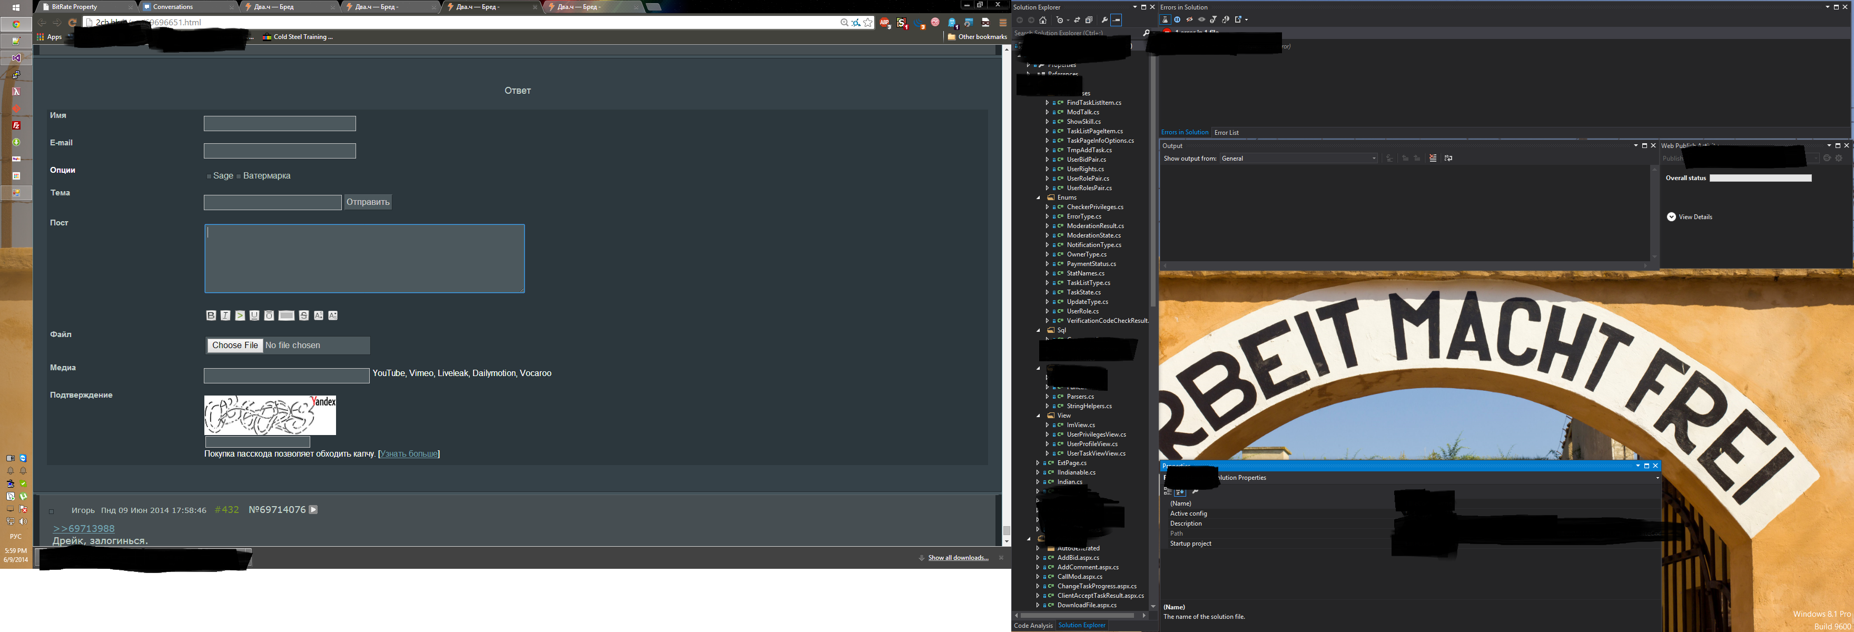
Task: Click the Отправить submit button
Action: [x=368, y=202]
